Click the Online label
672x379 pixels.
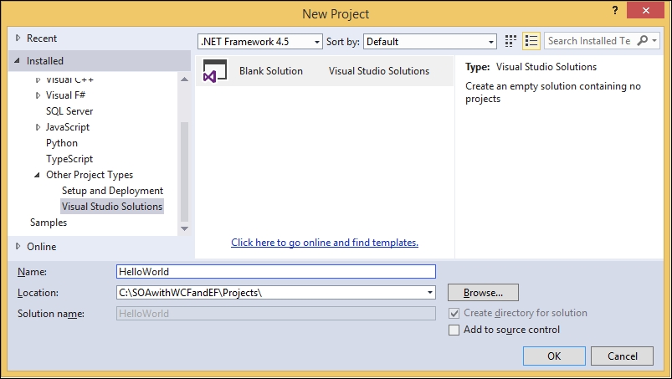pos(42,247)
